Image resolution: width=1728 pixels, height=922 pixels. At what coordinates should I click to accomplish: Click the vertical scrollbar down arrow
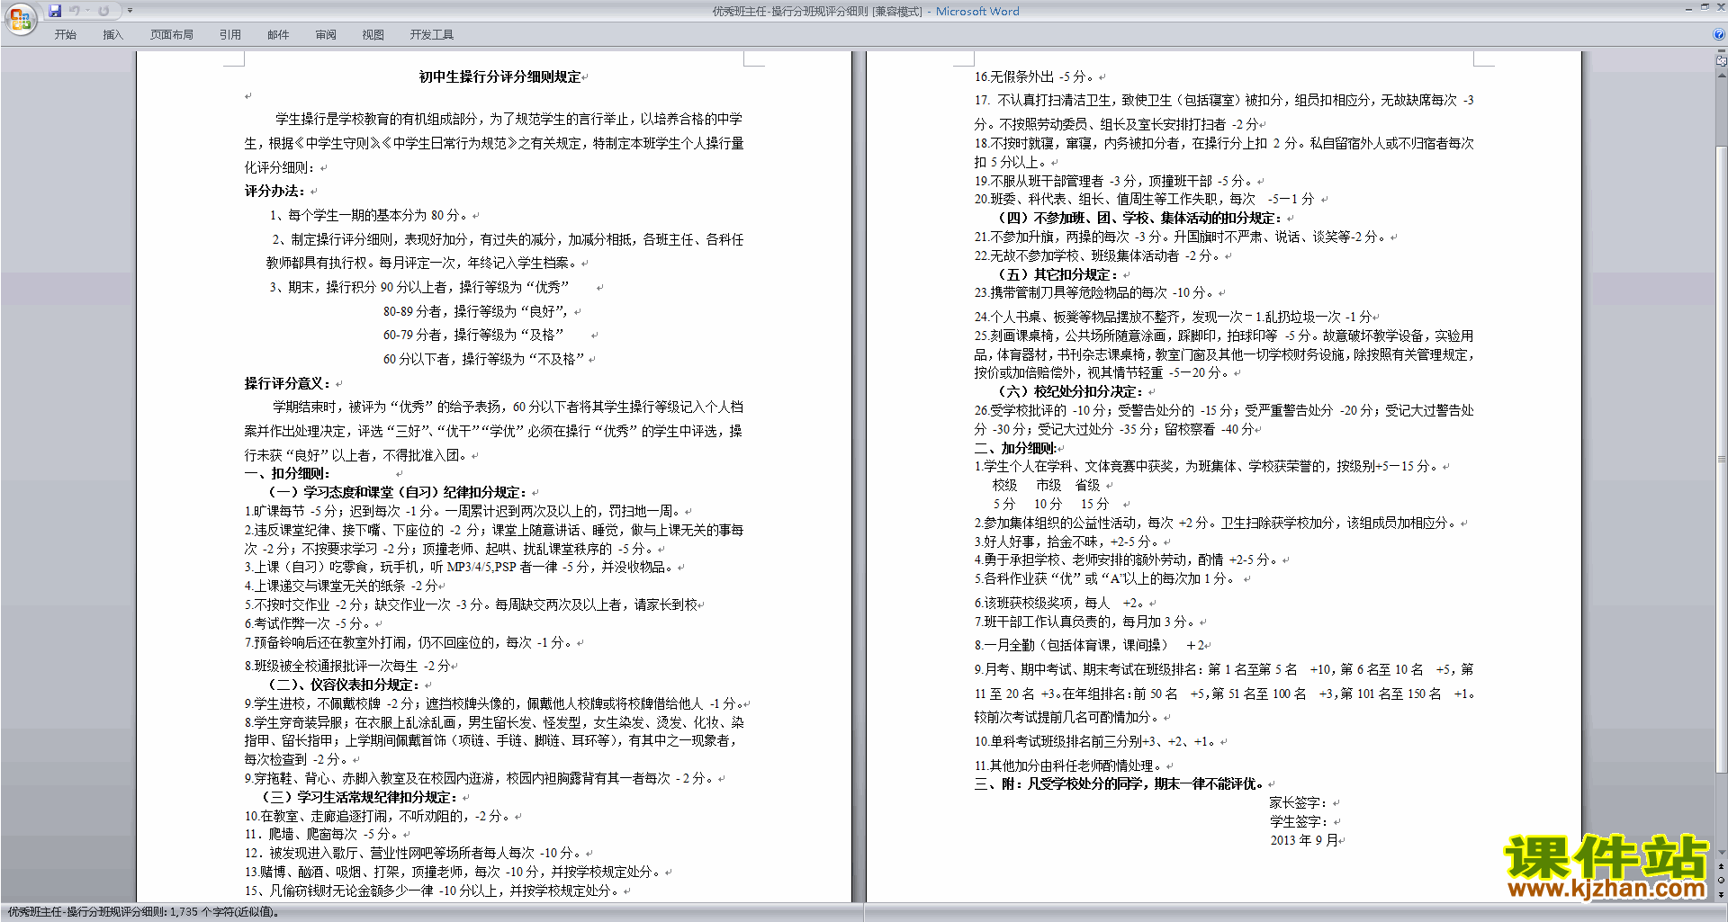(x=1722, y=853)
